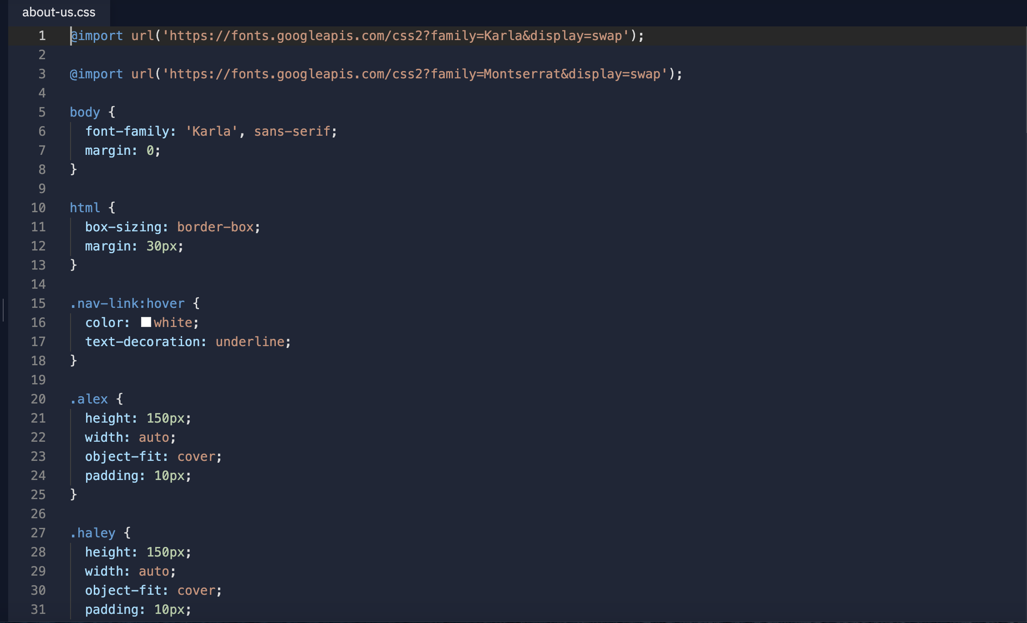Open the Karla Google Fonts URL
The image size is (1027, 623).
coord(395,36)
